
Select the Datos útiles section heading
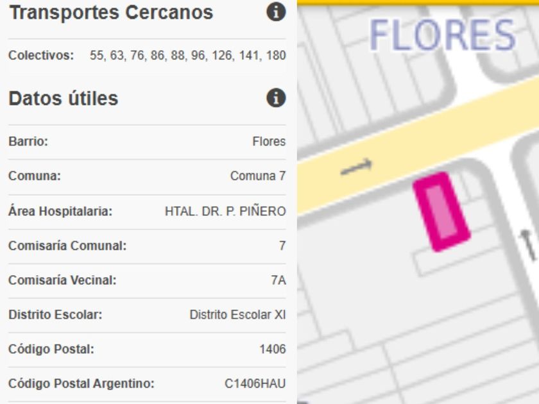(x=64, y=99)
